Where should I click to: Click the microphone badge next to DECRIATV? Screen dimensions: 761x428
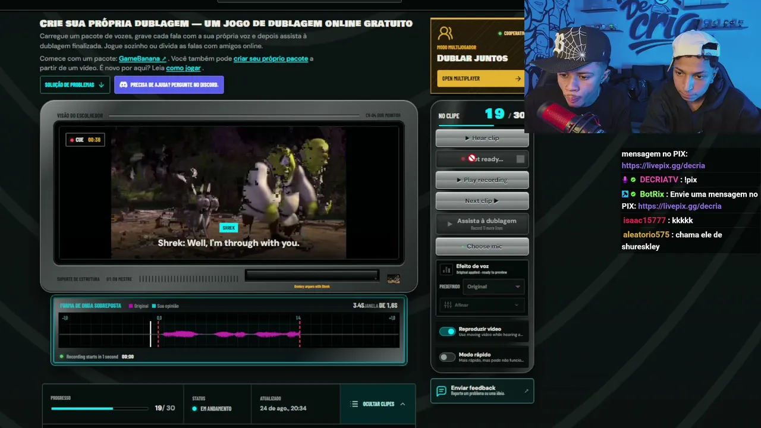point(625,180)
